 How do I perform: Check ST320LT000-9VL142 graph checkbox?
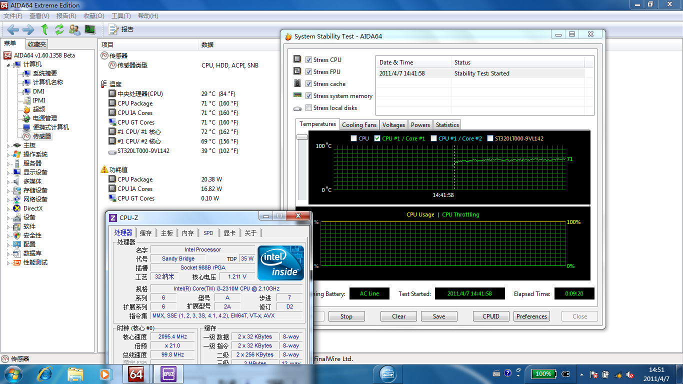[490, 138]
